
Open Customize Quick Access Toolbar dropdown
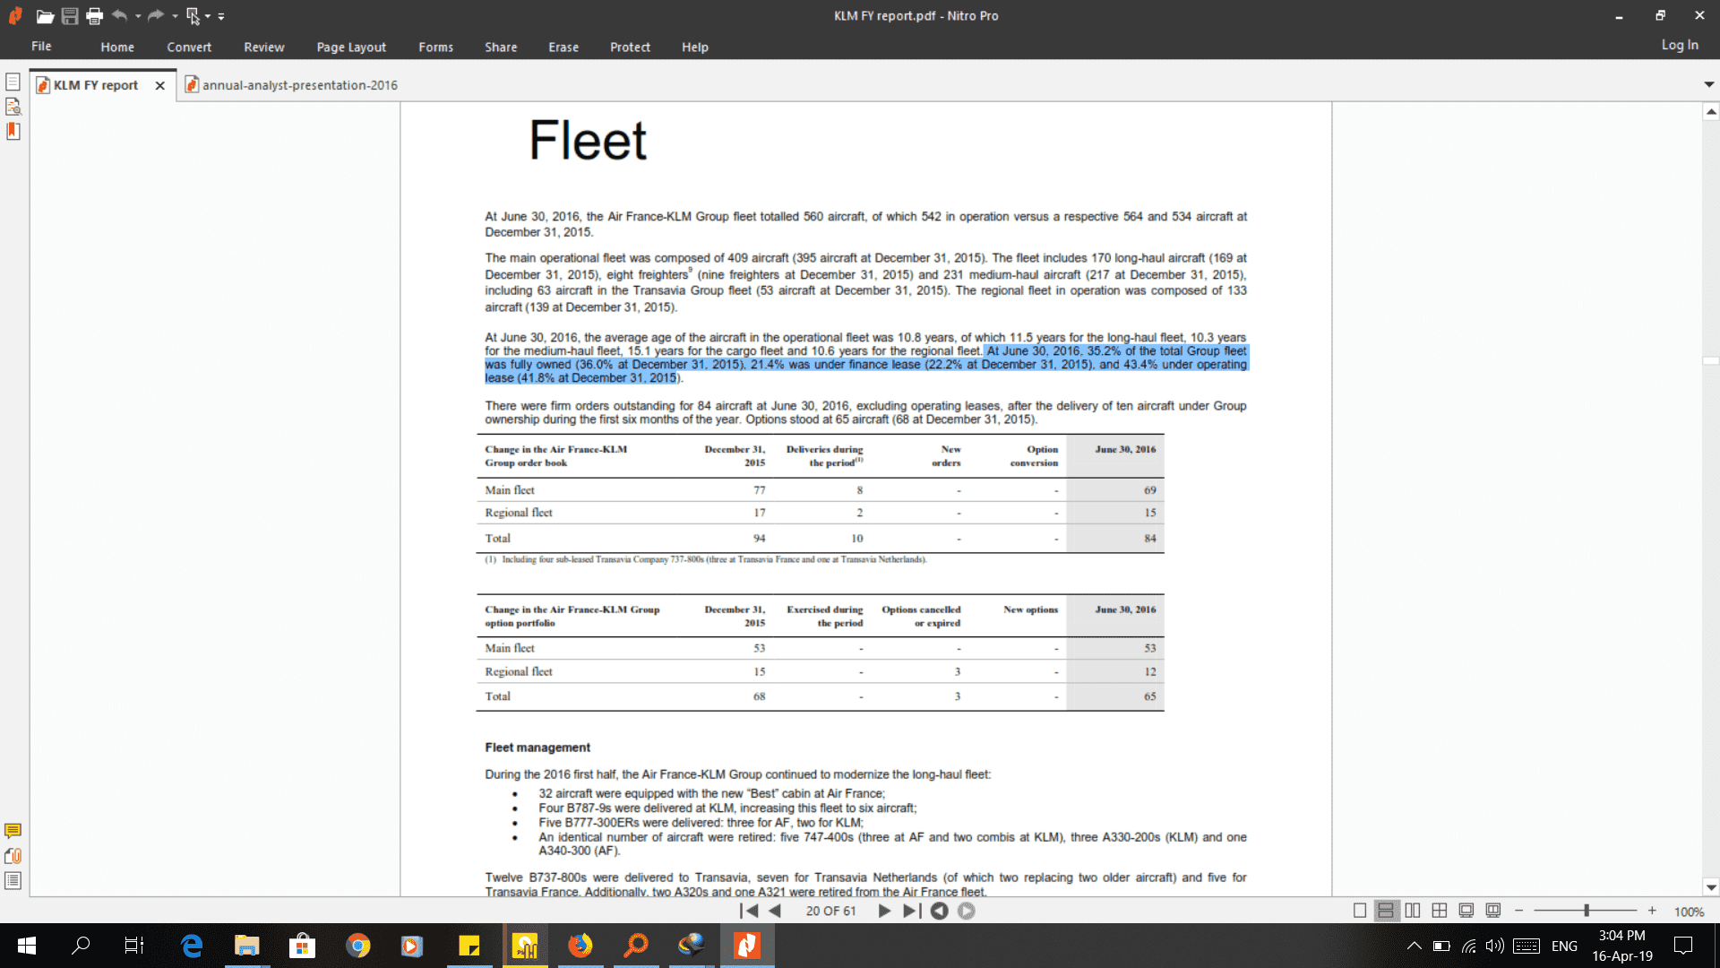click(x=221, y=16)
